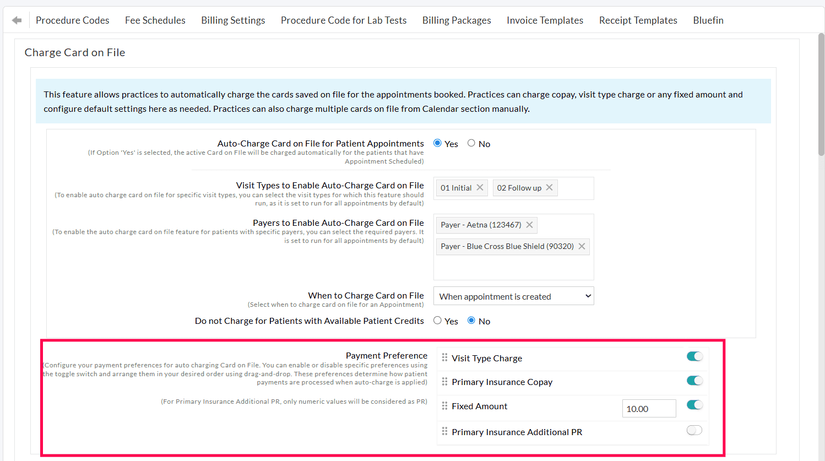This screenshot has width=825, height=461.
Task: Disable the Fixed Amount toggle
Action: pos(694,404)
